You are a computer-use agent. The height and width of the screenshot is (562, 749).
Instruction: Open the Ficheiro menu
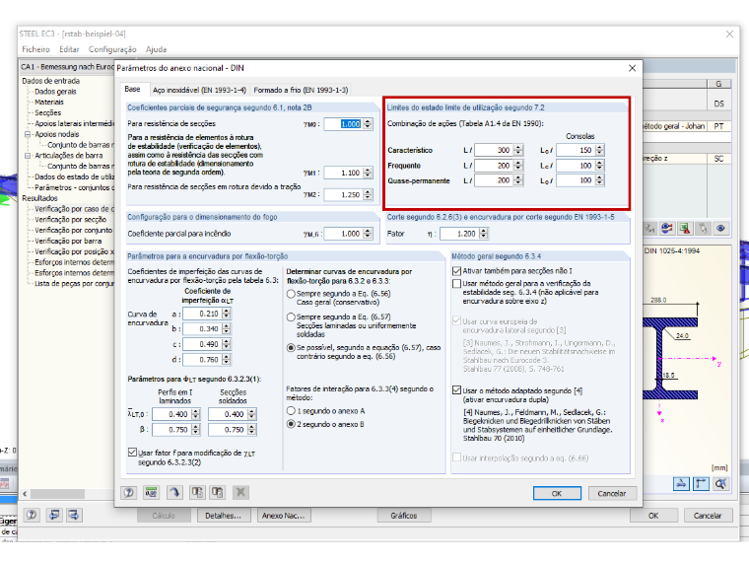click(35, 49)
